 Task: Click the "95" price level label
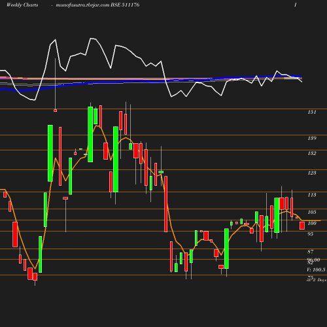coord(311,234)
